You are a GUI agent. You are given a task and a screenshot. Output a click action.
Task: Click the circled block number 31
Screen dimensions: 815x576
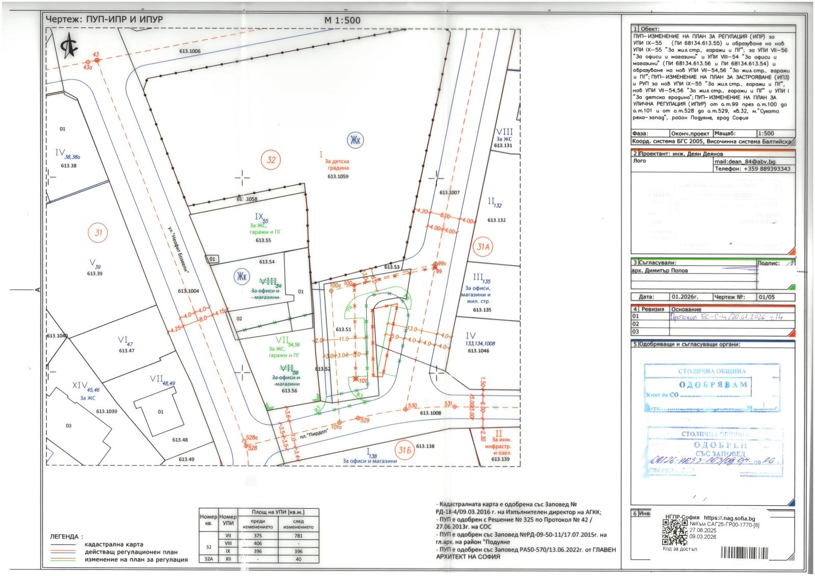coord(98,233)
